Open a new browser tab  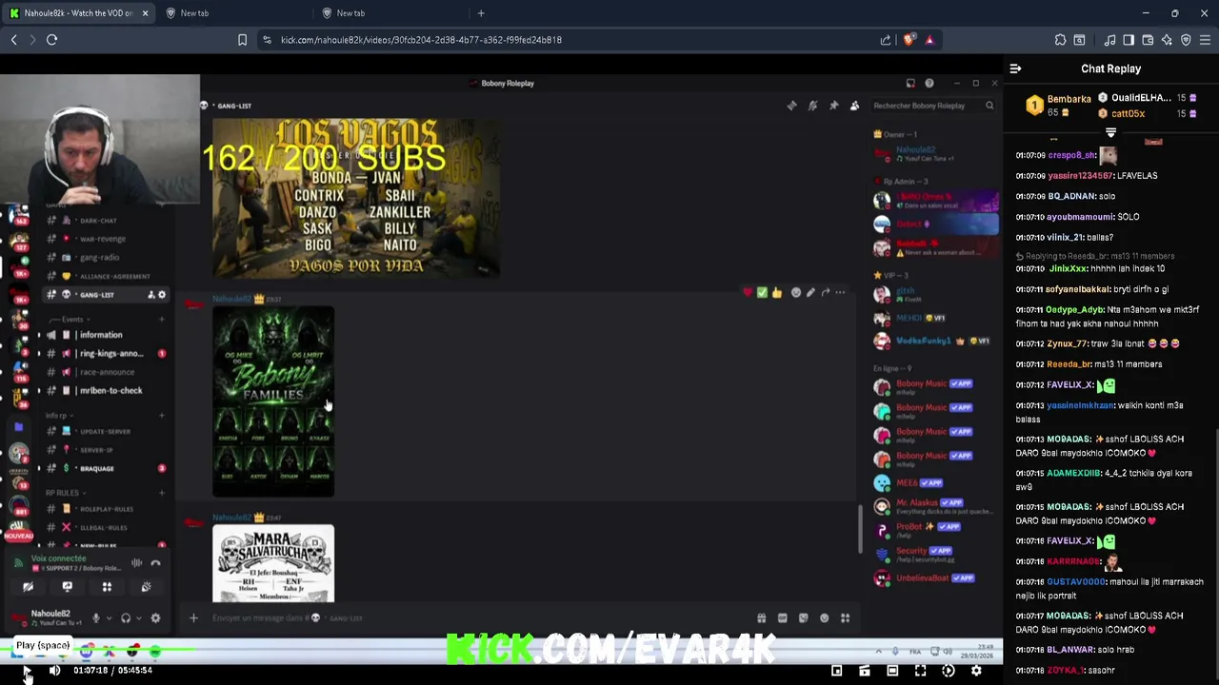click(481, 13)
